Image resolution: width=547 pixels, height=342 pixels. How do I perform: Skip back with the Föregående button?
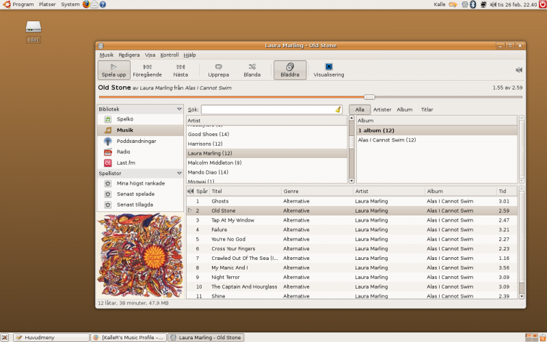(147, 70)
